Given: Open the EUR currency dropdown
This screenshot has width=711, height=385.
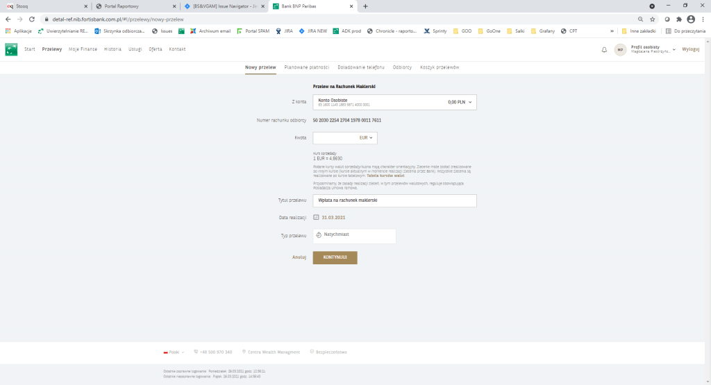Looking at the screenshot, I should [367, 138].
